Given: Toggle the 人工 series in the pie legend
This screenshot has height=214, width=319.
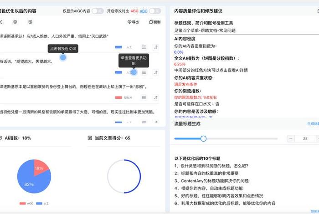Looking at the screenshot, I should pyautogui.click(x=42, y=204).
